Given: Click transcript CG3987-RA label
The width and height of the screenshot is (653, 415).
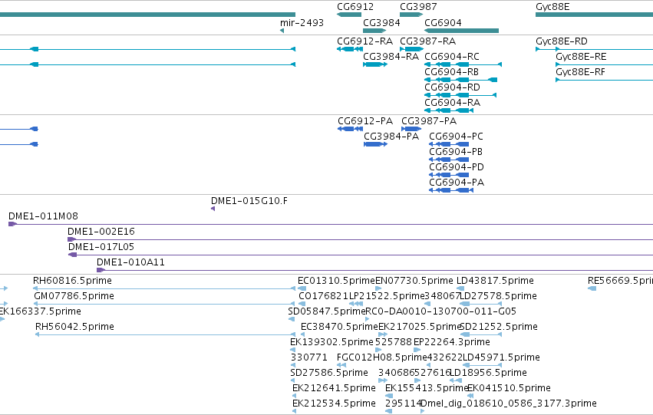Looking at the screenshot, I should pos(427,41).
